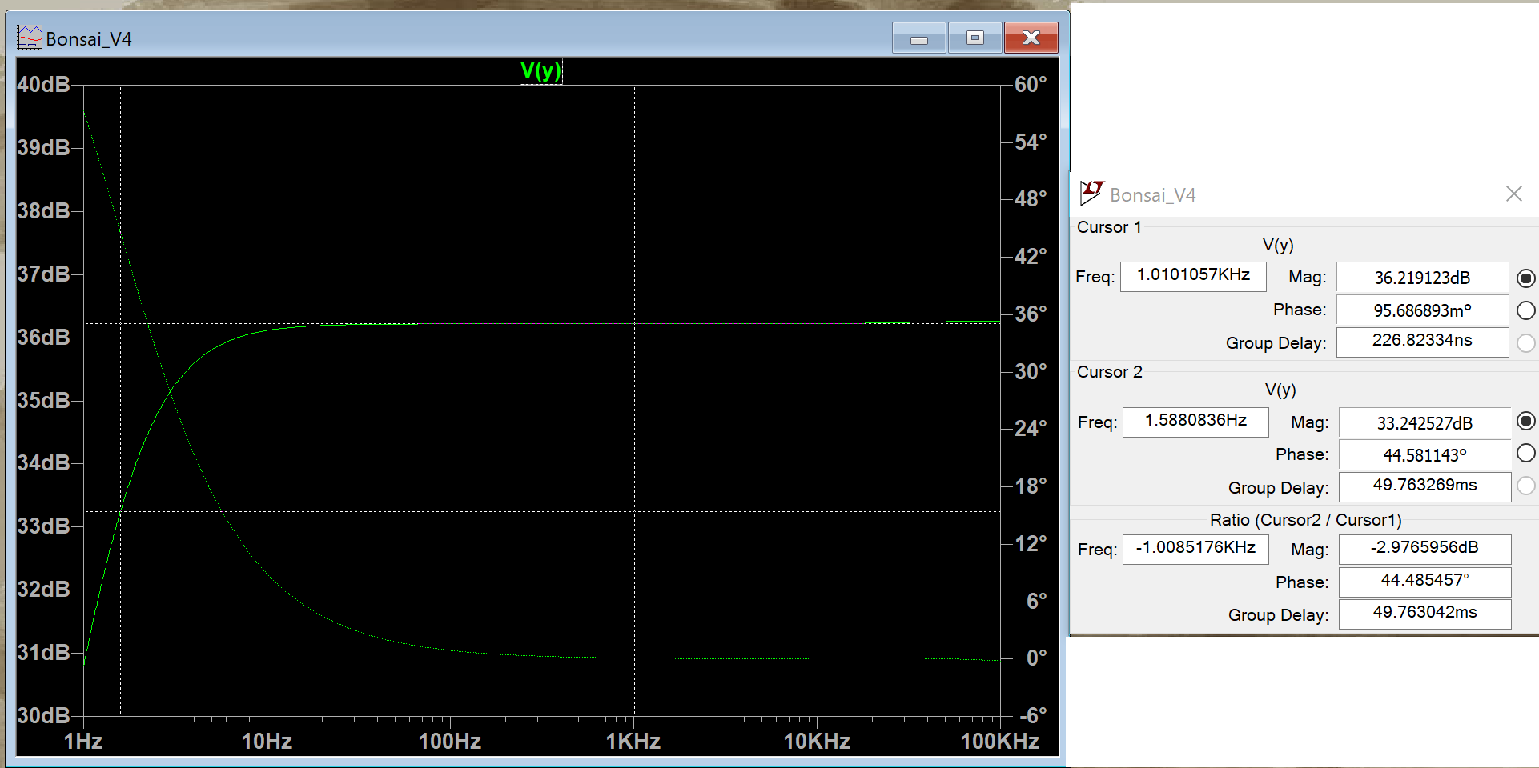Image resolution: width=1539 pixels, height=768 pixels.
Task: Click the 33dB left axis label
Action: [x=44, y=526]
